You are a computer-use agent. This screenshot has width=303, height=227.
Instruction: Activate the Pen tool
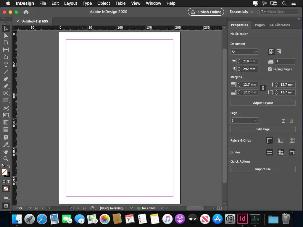point(6,79)
